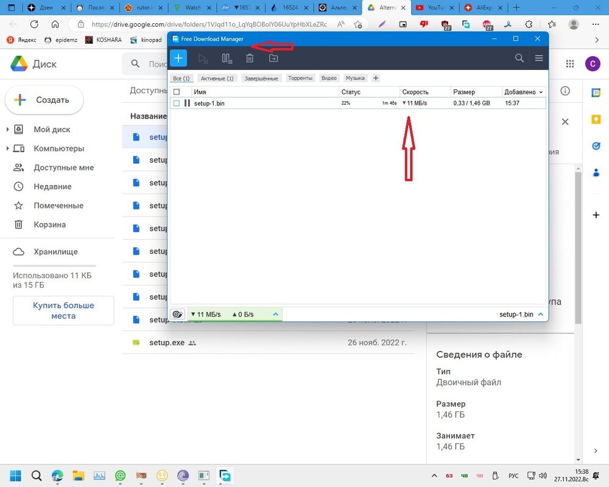Viewport: 609px width, 487px height.
Task: Switch to the Активные (1) filter tab
Action: 217,79
